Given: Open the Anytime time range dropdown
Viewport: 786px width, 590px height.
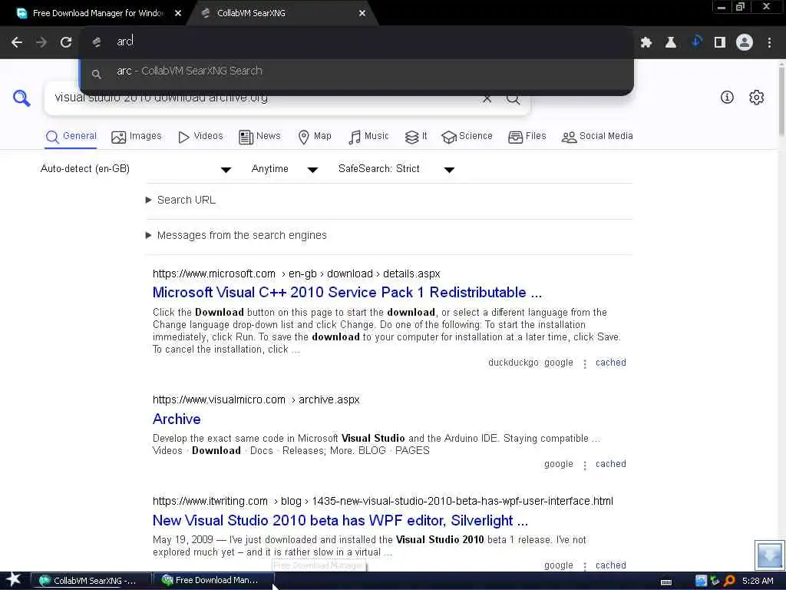Looking at the screenshot, I should (285, 169).
